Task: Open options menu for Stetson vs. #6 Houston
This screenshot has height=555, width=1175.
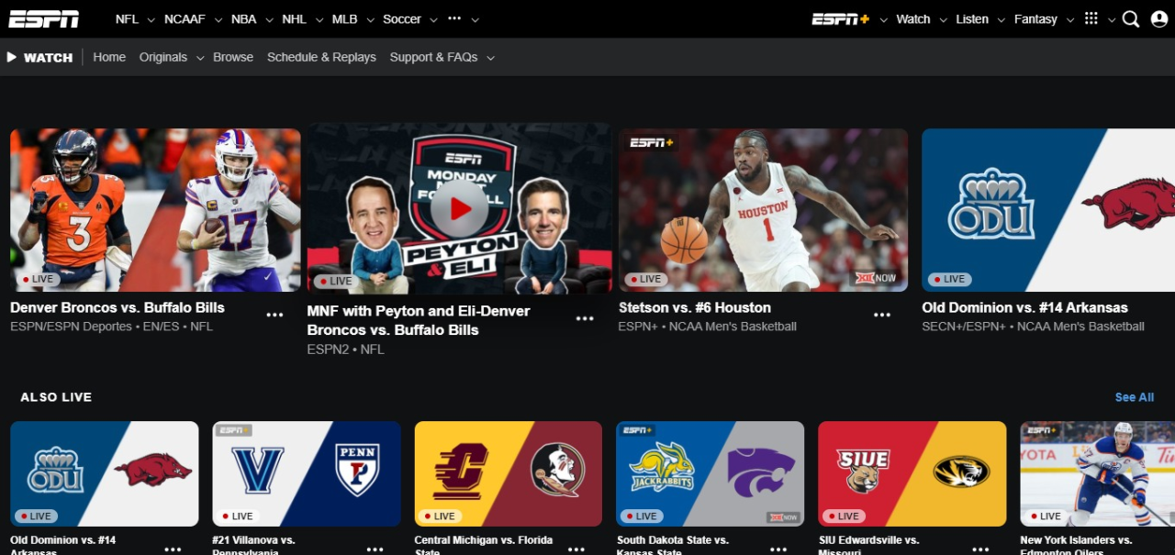Action: 882,315
